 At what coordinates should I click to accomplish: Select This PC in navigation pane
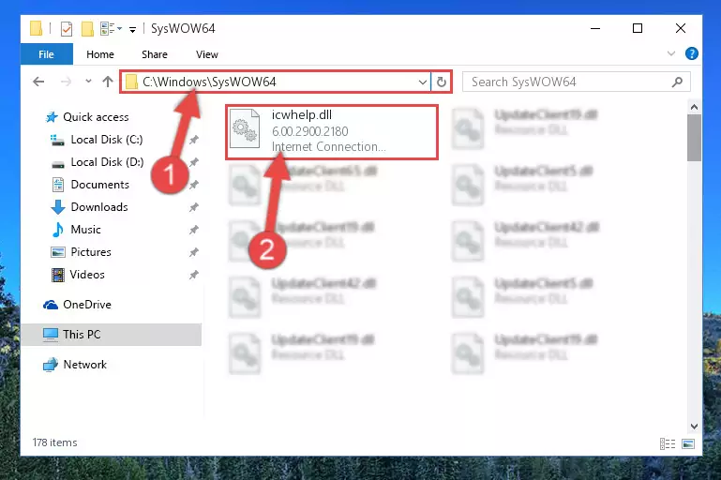pos(112,335)
